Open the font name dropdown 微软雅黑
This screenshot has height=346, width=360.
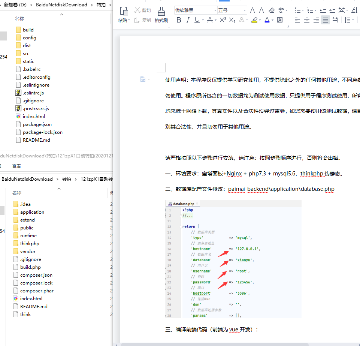[x=215, y=10]
